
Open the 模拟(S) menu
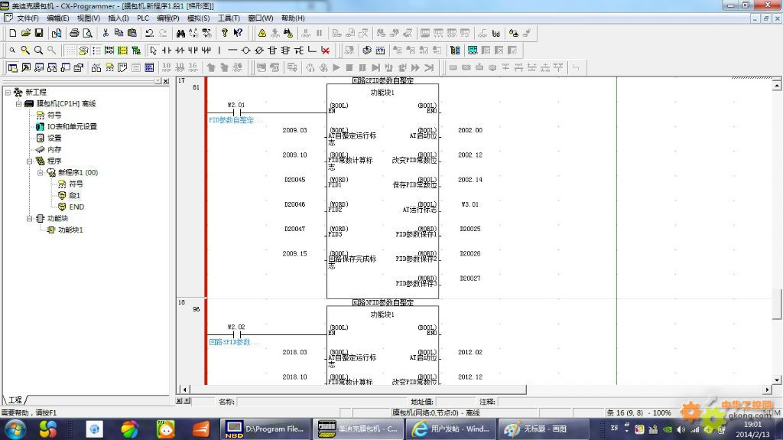coord(198,18)
